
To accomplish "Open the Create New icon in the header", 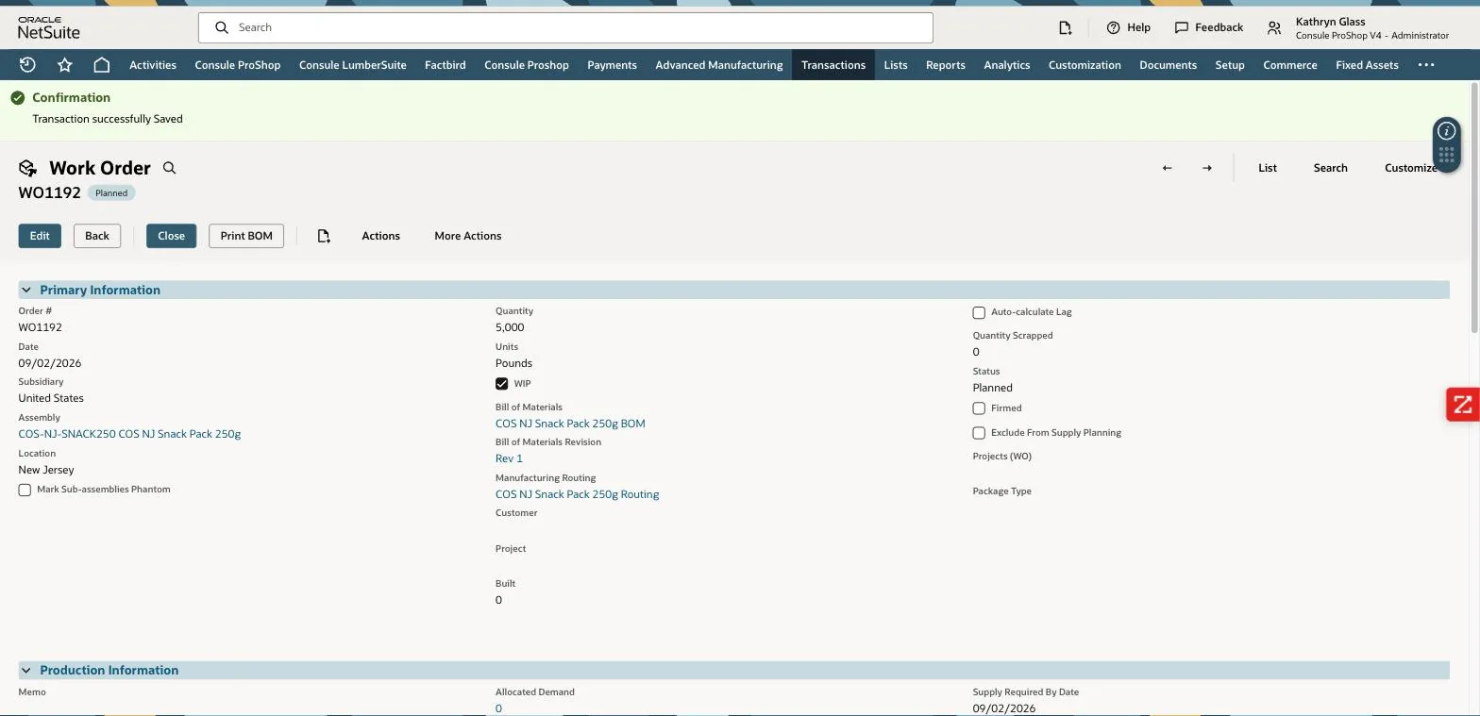I will pos(1065,27).
